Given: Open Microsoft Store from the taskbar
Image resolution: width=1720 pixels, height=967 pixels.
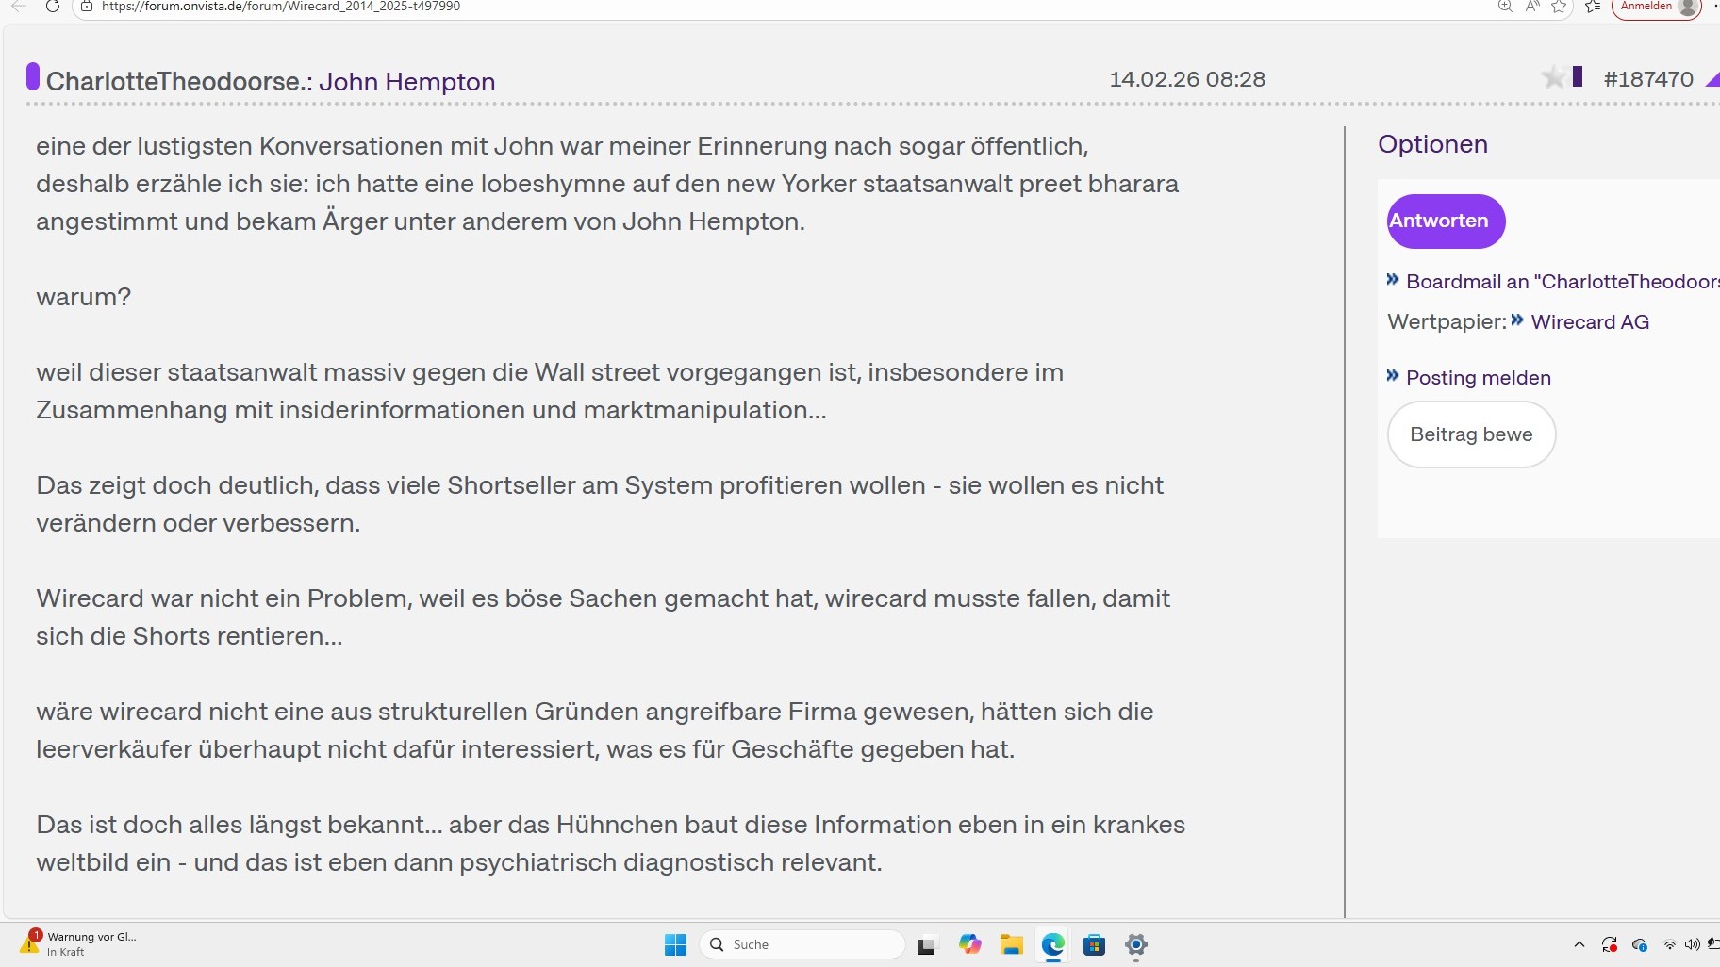Looking at the screenshot, I should click(x=1094, y=944).
